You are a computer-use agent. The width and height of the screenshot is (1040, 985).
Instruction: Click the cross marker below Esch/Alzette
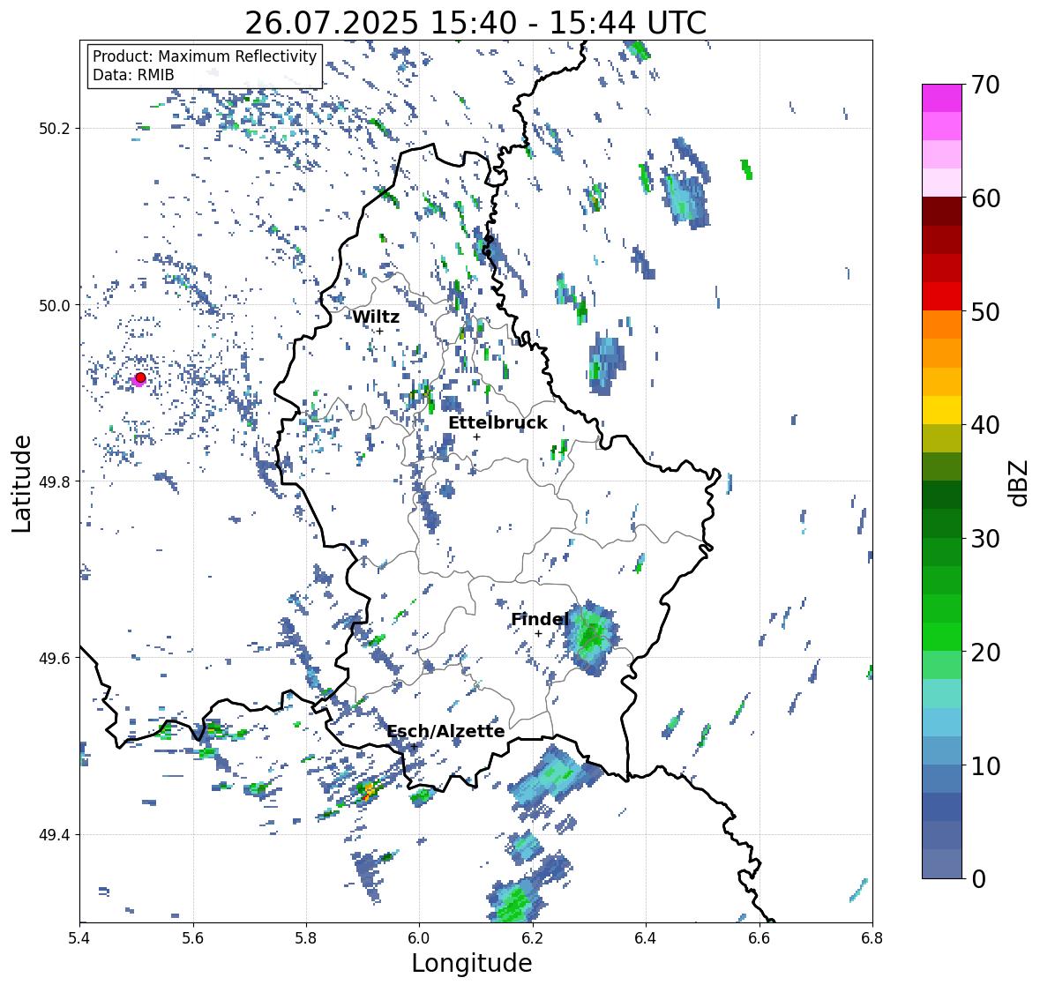pyautogui.click(x=414, y=746)
